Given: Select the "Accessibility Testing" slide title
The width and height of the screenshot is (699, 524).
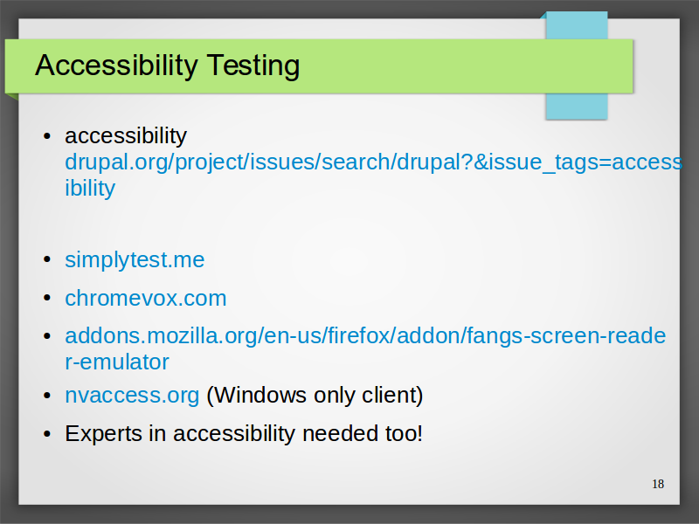Looking at the screenshot, I should click(167, 65).
